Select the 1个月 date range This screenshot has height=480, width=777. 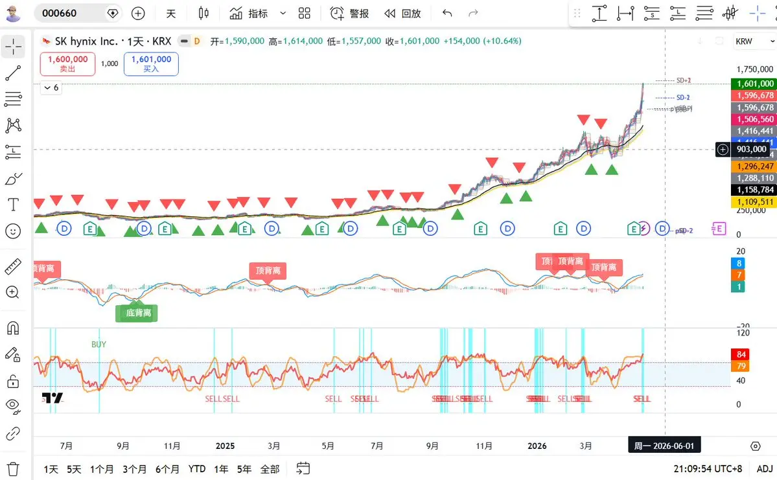(102, 468)
